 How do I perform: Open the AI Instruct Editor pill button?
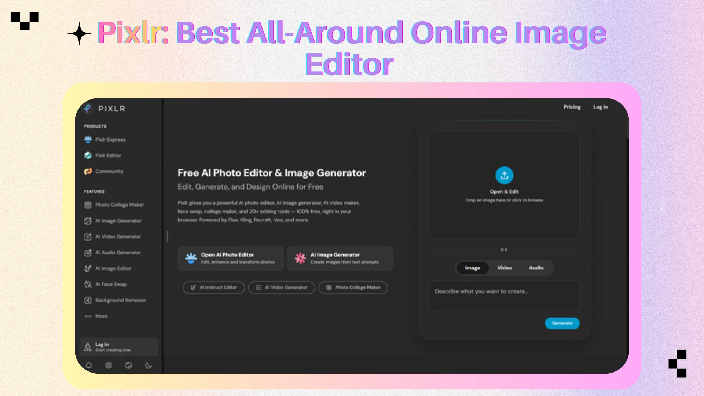(214, 287)
